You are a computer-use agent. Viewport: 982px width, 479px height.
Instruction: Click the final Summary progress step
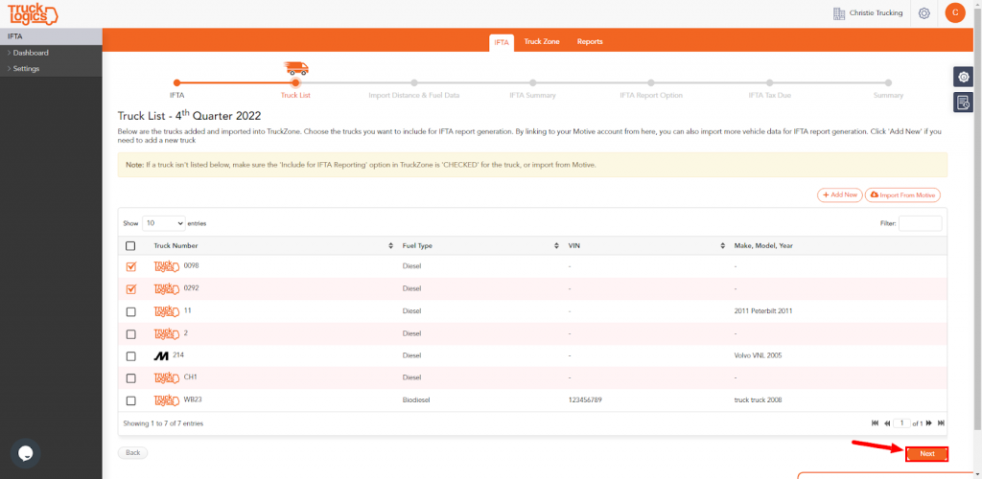tap(888, 82)
